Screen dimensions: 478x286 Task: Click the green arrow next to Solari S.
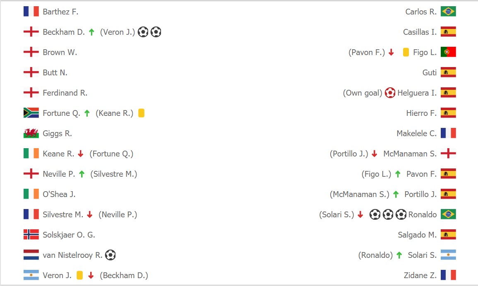[x=399, y=255]
